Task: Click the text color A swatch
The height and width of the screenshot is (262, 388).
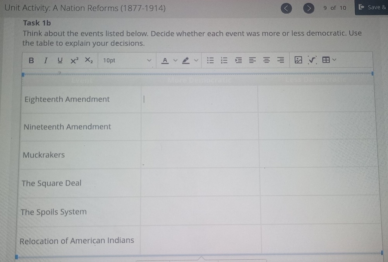Action: pyautogui.click(x=165, y=60)
